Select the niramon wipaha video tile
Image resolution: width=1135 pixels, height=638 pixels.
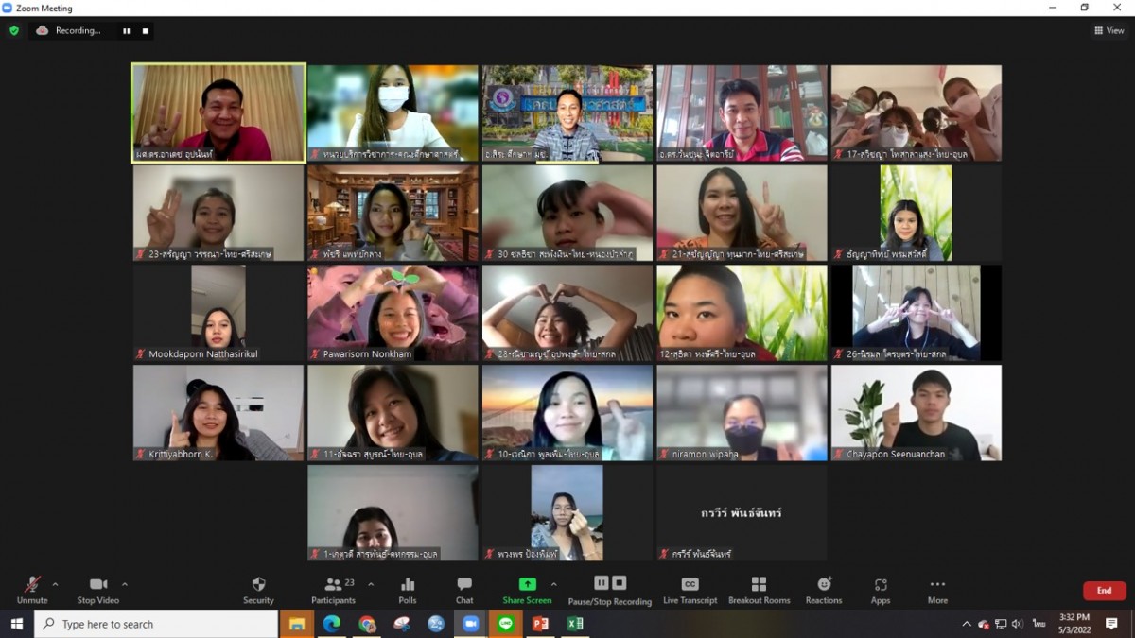point(742,413)
